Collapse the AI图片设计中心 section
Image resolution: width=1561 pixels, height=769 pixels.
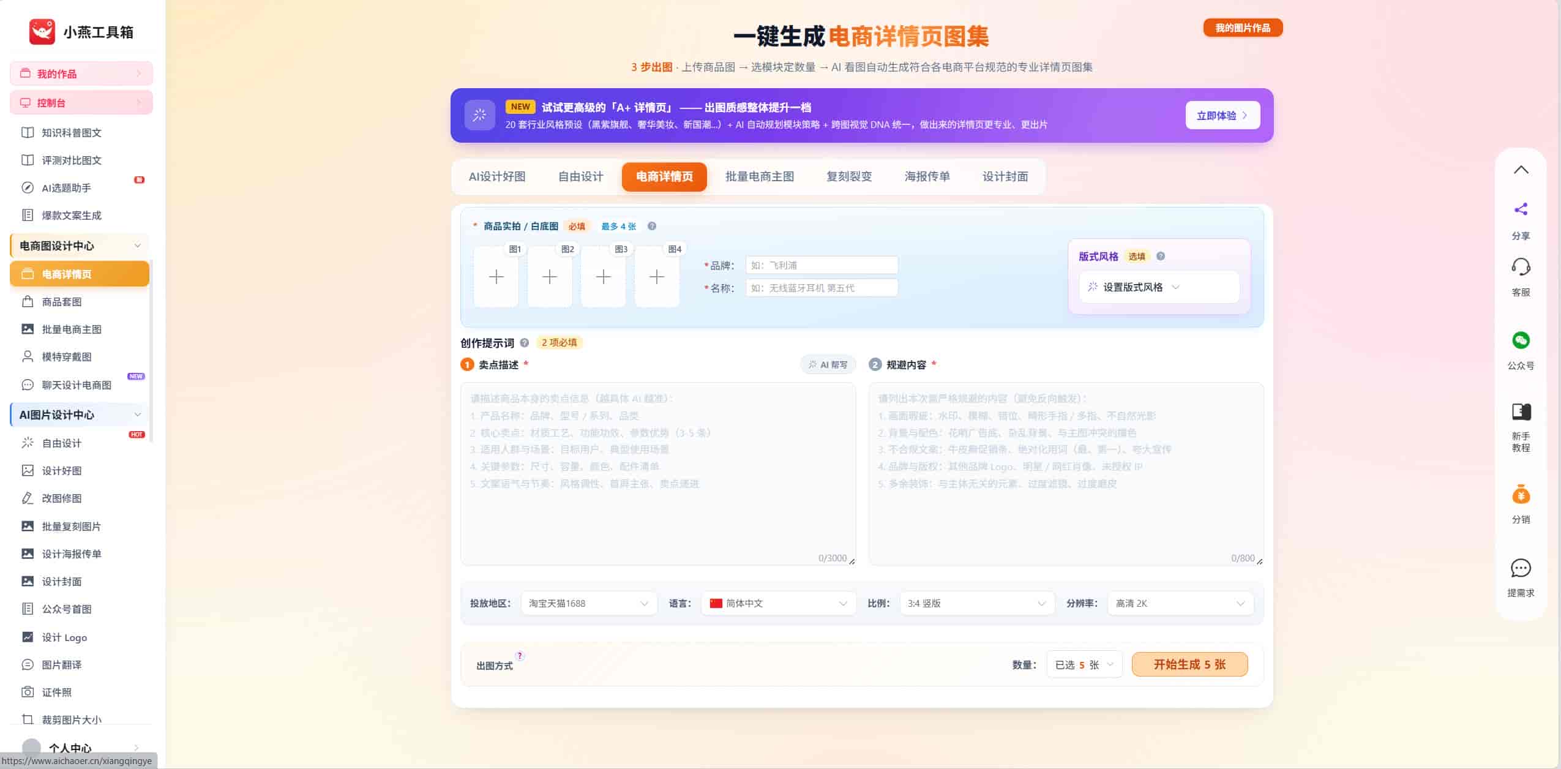(137, 415)
